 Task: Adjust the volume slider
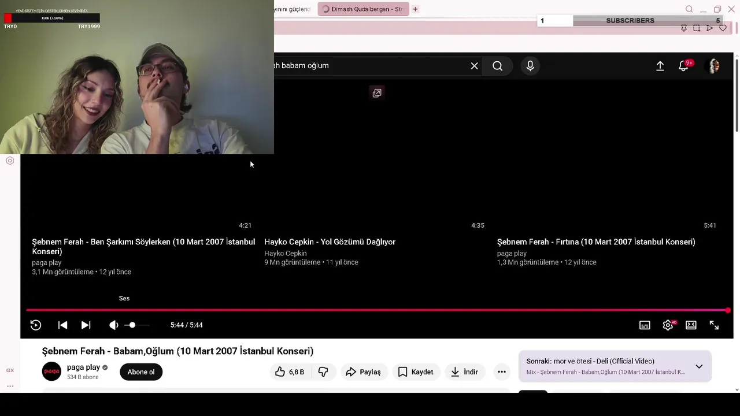tap(137, 325)
